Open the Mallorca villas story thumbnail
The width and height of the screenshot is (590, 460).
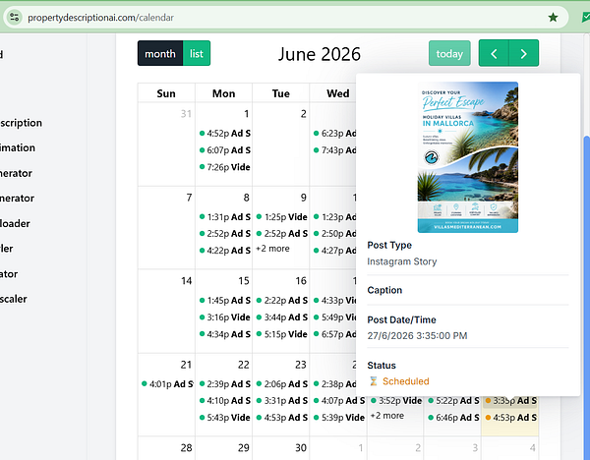tap(468, 157)
